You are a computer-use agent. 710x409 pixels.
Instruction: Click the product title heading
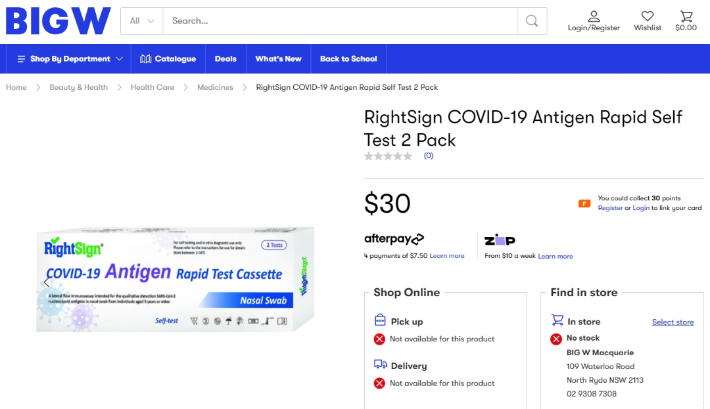tap(523, 129)
